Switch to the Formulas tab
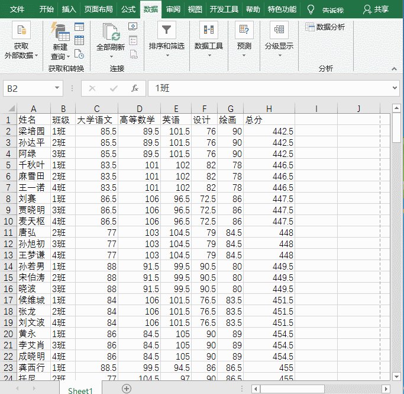404x394 pixels. click(128, 9)
